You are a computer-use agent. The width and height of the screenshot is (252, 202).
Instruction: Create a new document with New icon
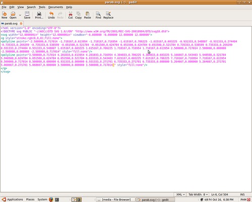pos(5,15)
